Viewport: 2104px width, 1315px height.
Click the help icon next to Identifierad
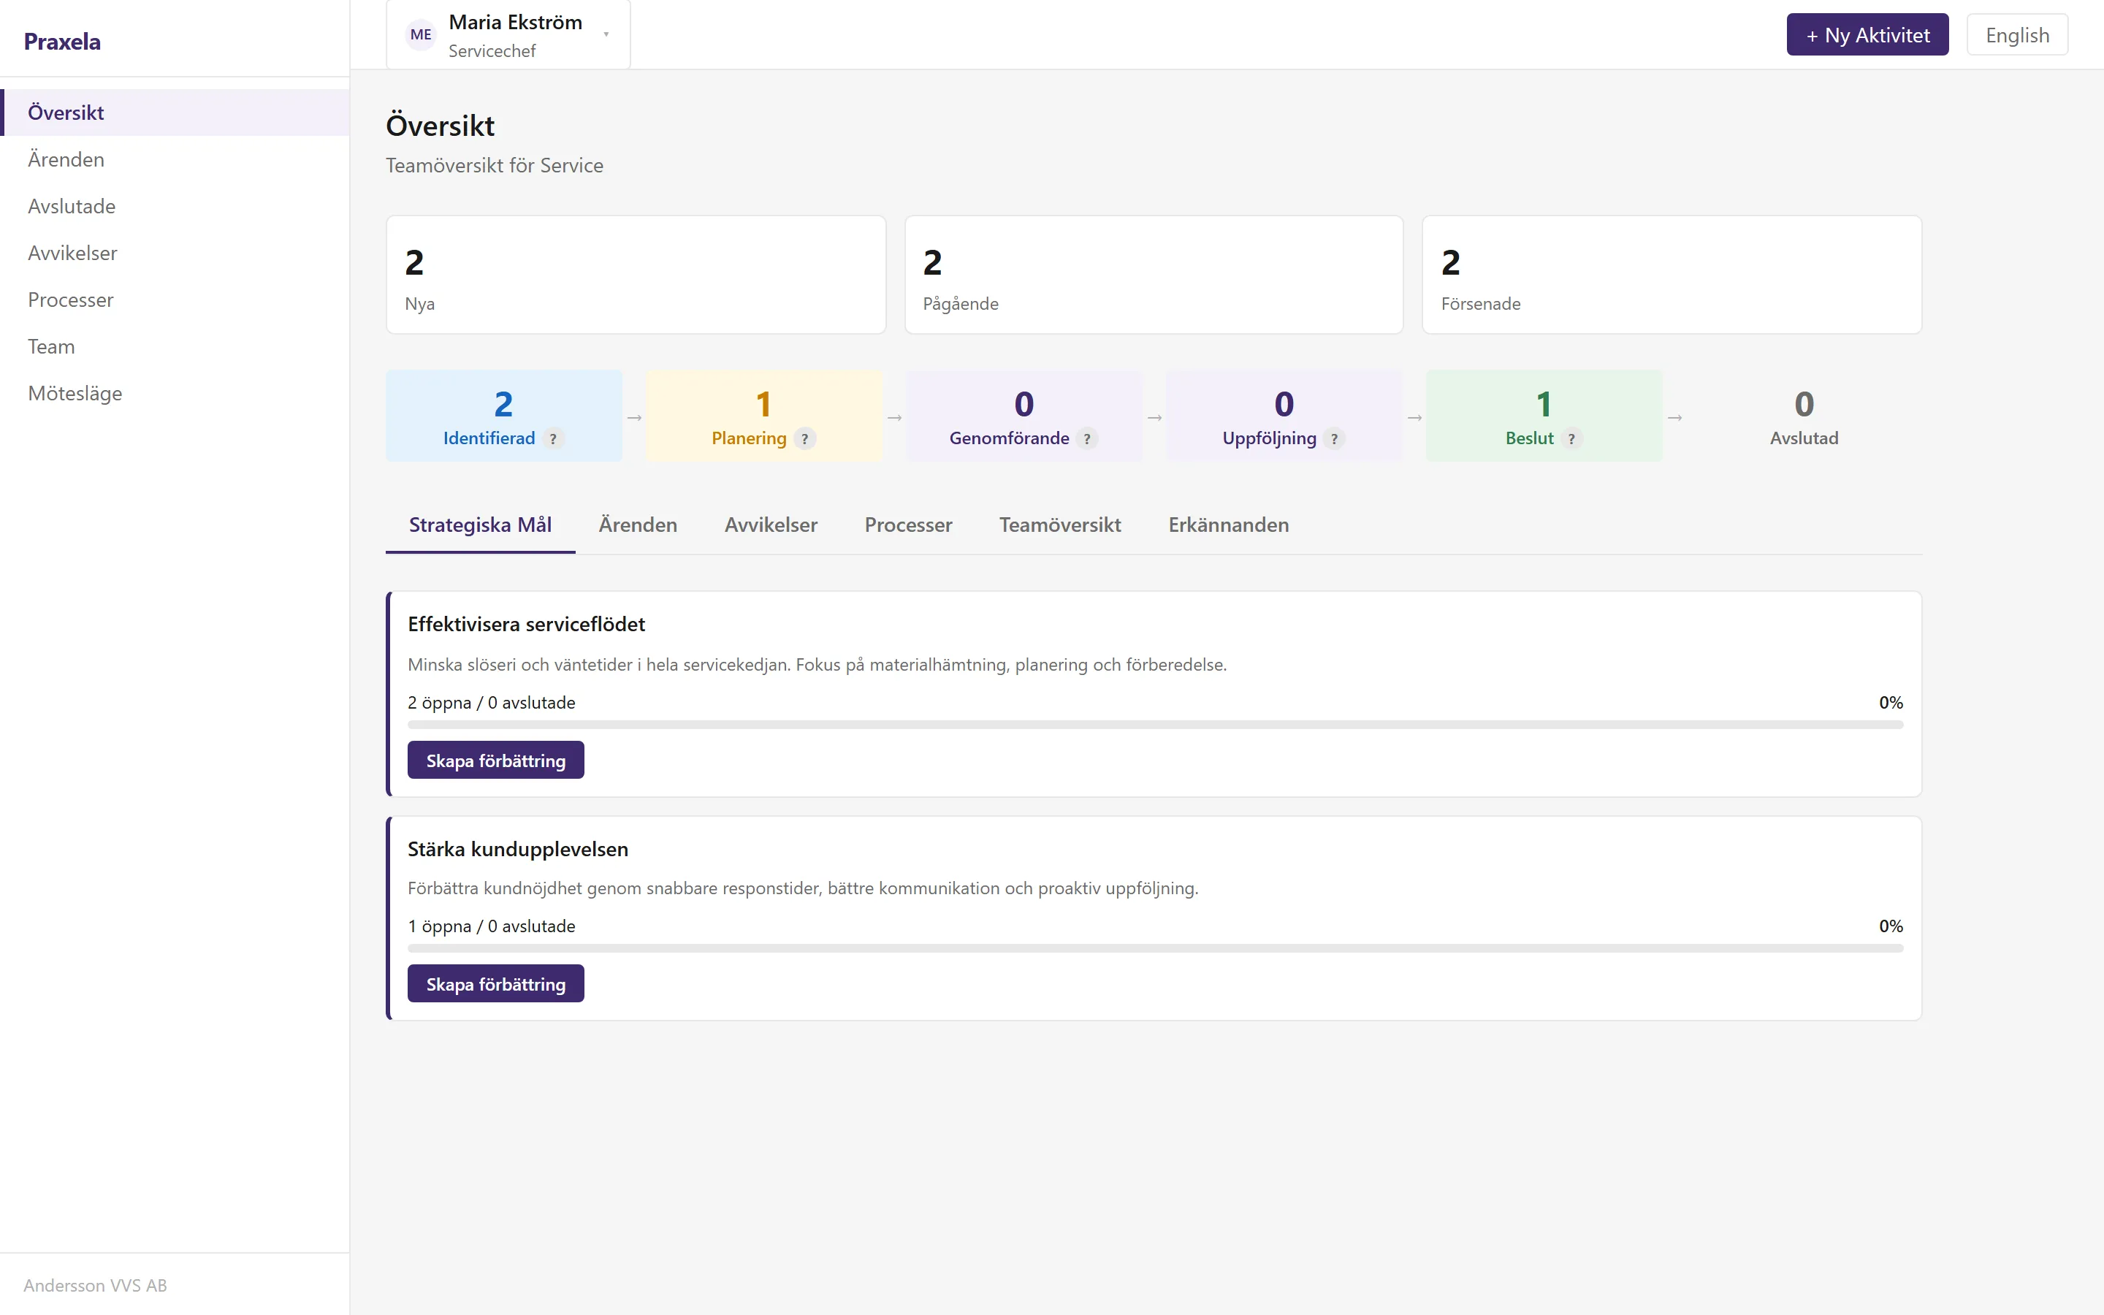tap(553, 439)
